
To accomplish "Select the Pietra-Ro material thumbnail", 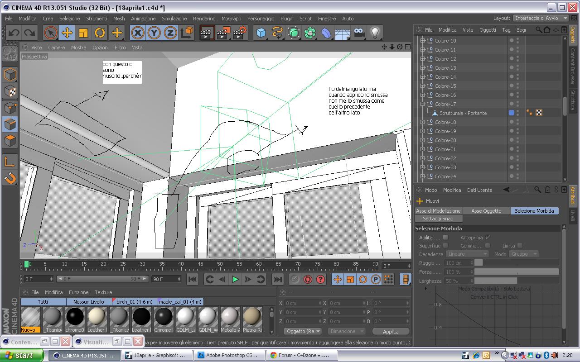I will pos(252,319).
